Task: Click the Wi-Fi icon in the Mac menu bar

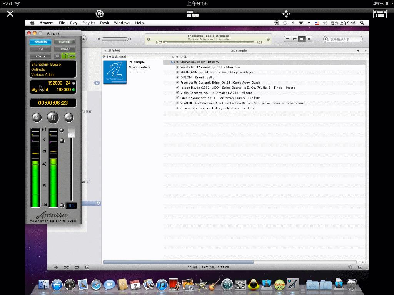Action: point(301,23)
